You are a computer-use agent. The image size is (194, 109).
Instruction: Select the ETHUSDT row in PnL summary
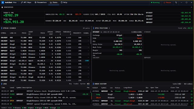pyautogui.click(x=169, y=16)
